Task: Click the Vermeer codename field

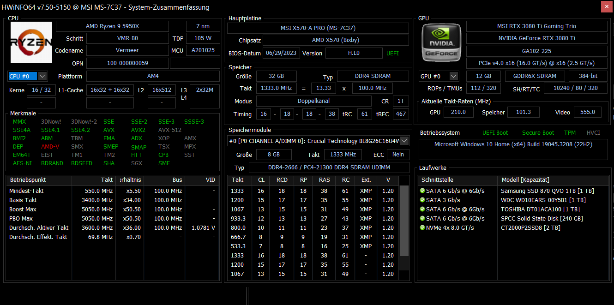Action: coord(127,50)
